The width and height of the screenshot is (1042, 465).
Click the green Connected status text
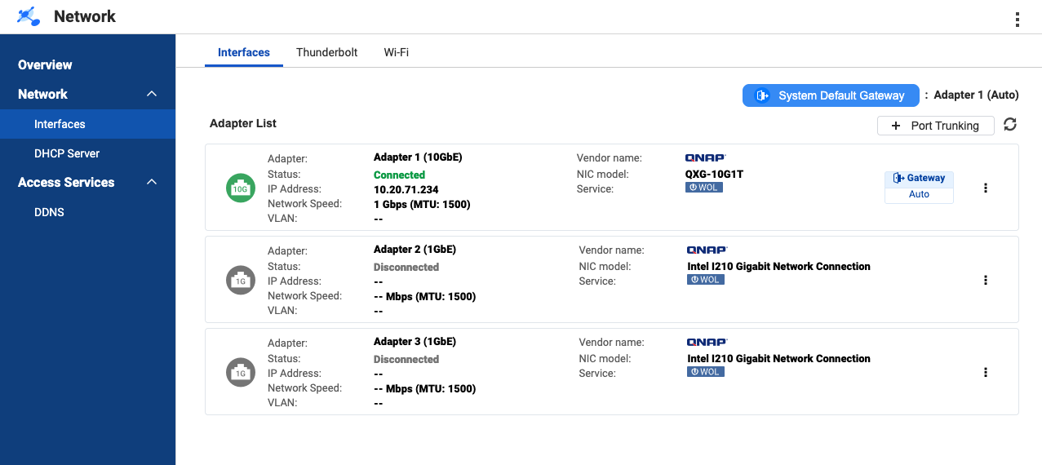399,175
